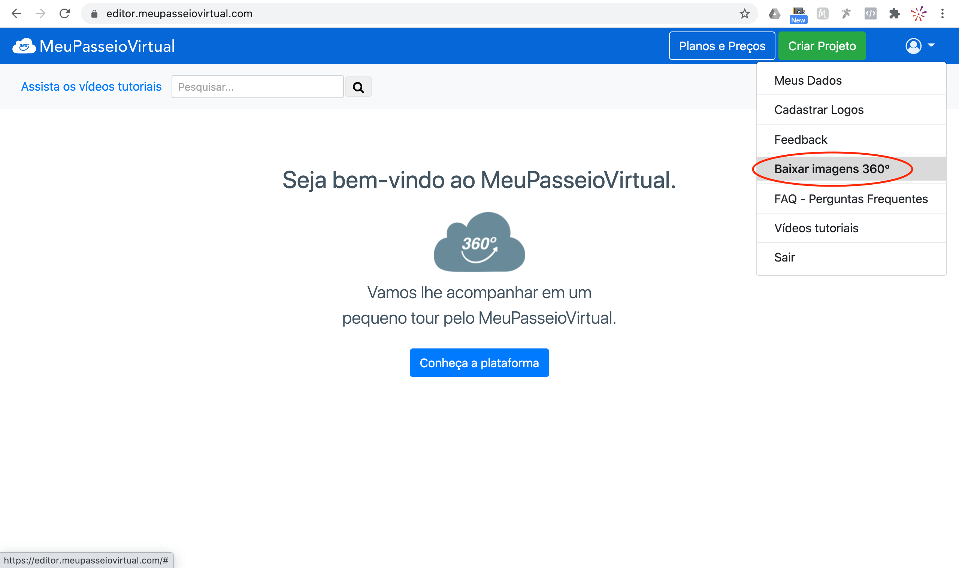Toggle the user account dropdown arrow
The width and height of the screenshot is (959, 568).
click(931, 46)
